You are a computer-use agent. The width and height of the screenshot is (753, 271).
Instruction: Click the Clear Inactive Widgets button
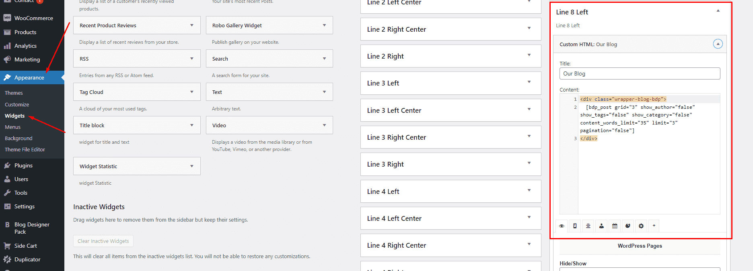(x=103, y=241)
